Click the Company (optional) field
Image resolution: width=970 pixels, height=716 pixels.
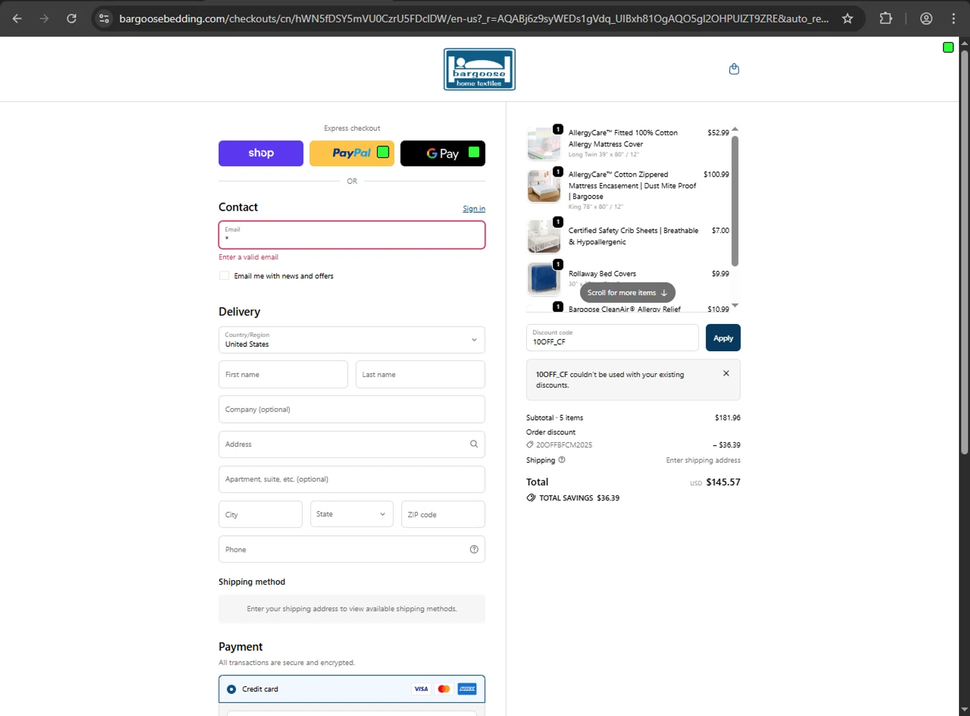point(352,409)
